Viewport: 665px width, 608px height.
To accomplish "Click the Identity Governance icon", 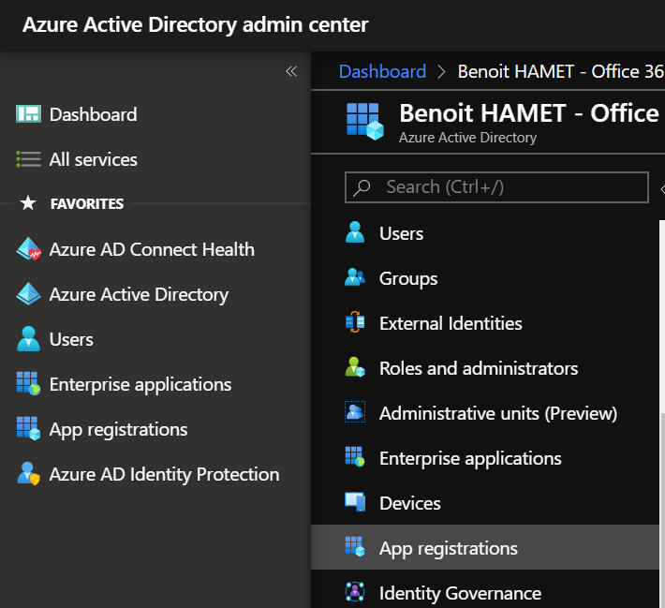I will coord(355,593).
